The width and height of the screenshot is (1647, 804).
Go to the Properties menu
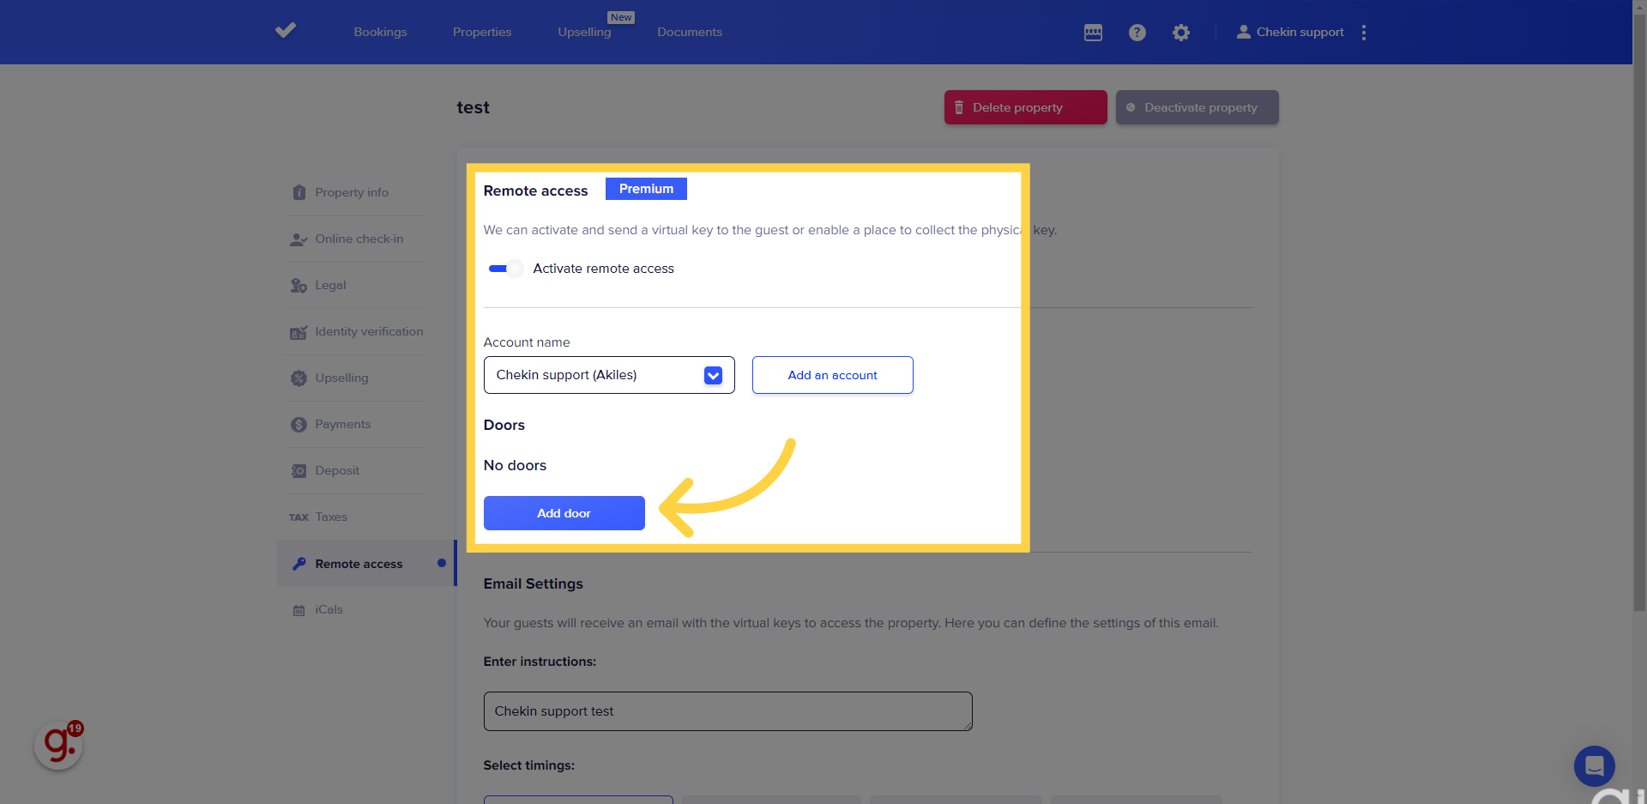(x=482, y=32)
